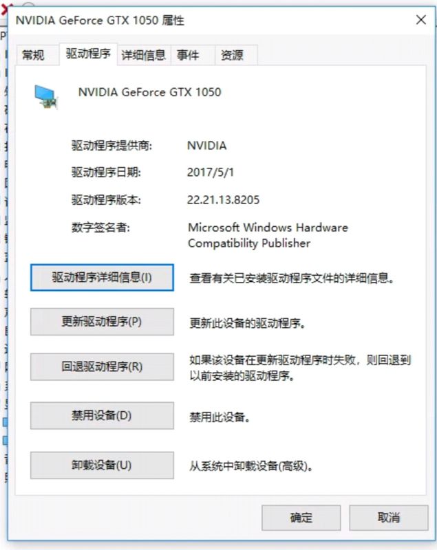Click the display adapter device icon
The height and width of the screenshot is (550, 437).
(x=47, y=96)
